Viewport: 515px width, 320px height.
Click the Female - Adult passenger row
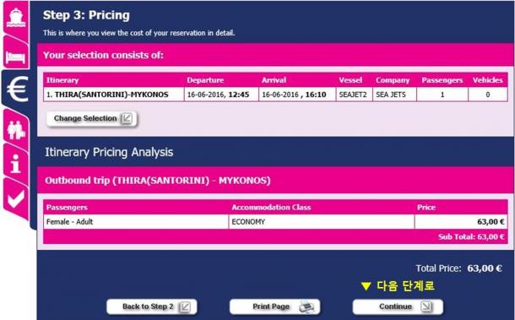[x=275, y=222]
